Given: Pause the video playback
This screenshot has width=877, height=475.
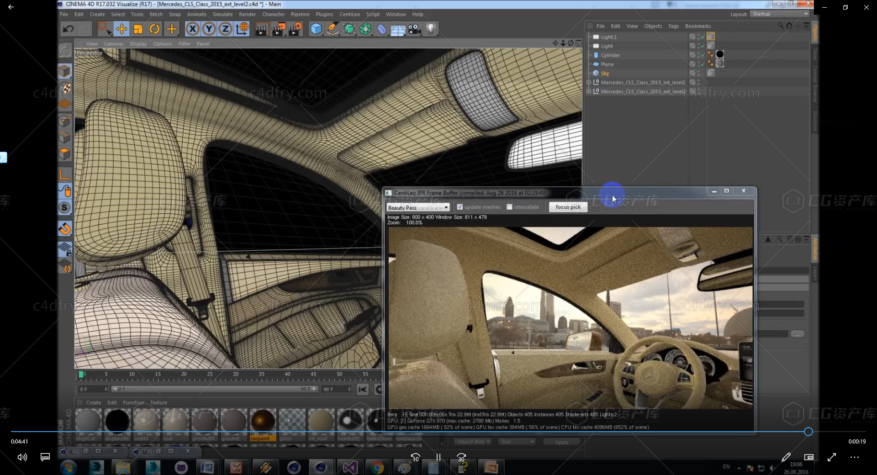Looking at the screenshot, I should point(438,457).
